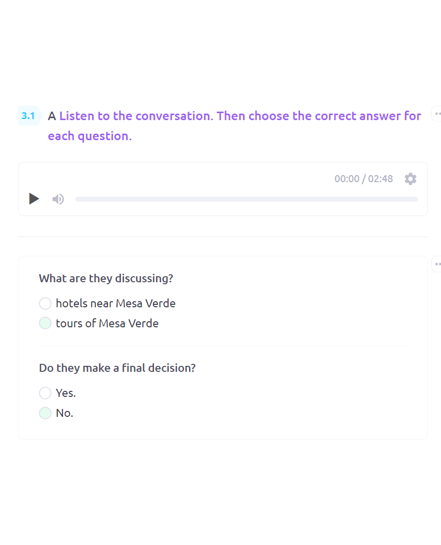Viewport: 441px width, 545px height.
Task: Click the 00:00 / 02:48 time display
Action: coord(363,179)
